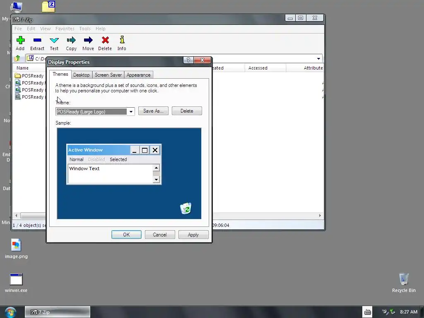Click the Start orb button
The width and height of the screenshot is (424, 318).
click(10, 312)
